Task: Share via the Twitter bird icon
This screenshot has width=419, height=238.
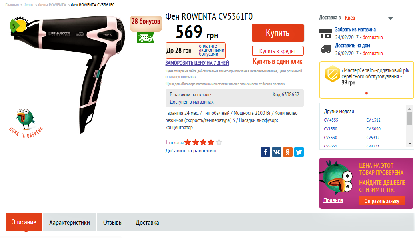Action: (299, 152)
